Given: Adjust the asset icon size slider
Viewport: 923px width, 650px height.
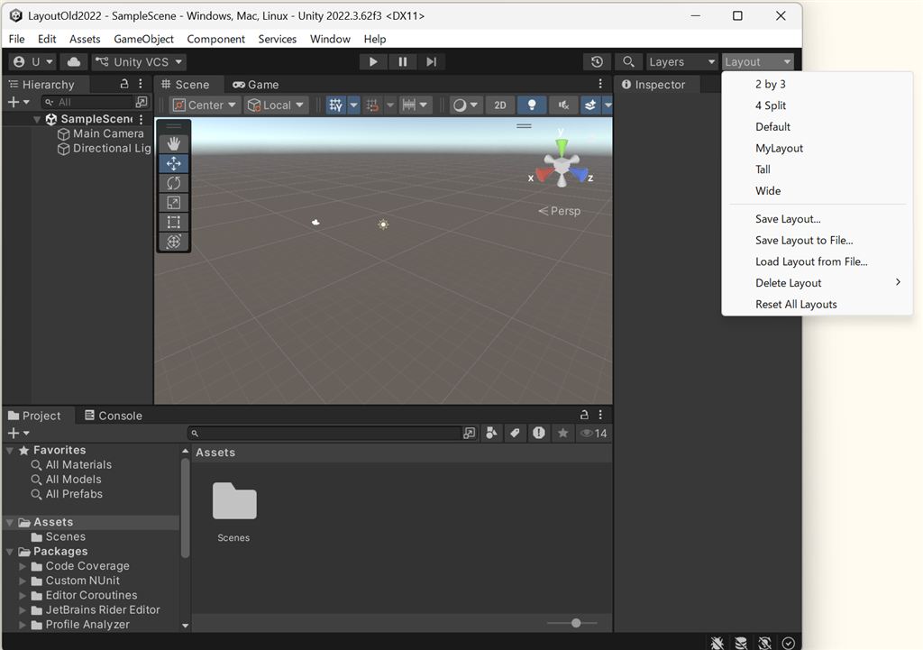Looking at the screenshot, I should [576, 623].
